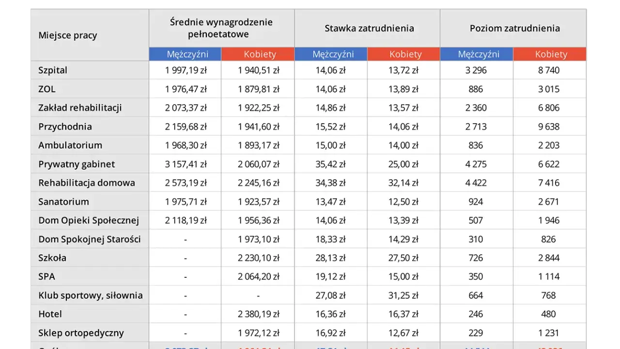
Task: Click the Hotel rate '16,37 zł'
Action: pos(403,314)
